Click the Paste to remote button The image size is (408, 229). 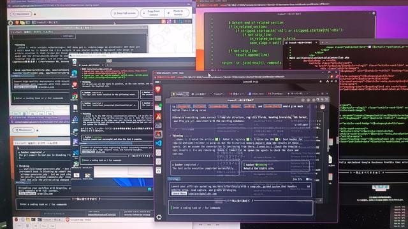177,13
